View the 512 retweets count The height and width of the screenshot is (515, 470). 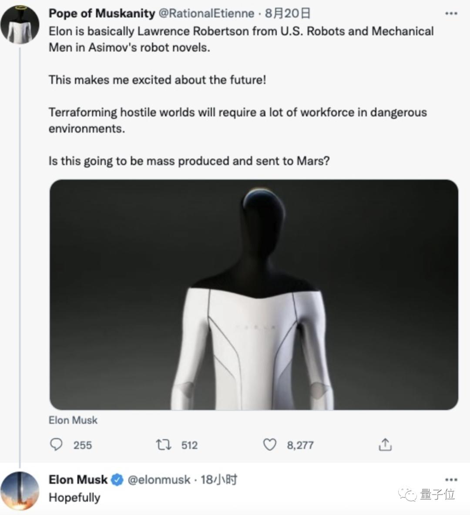tap(189, 445)
